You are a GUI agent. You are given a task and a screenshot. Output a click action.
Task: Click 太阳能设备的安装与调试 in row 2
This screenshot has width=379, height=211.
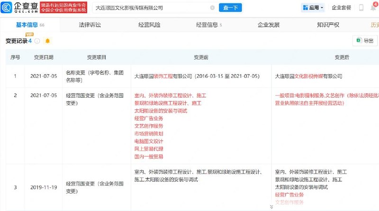pos(161,111)
